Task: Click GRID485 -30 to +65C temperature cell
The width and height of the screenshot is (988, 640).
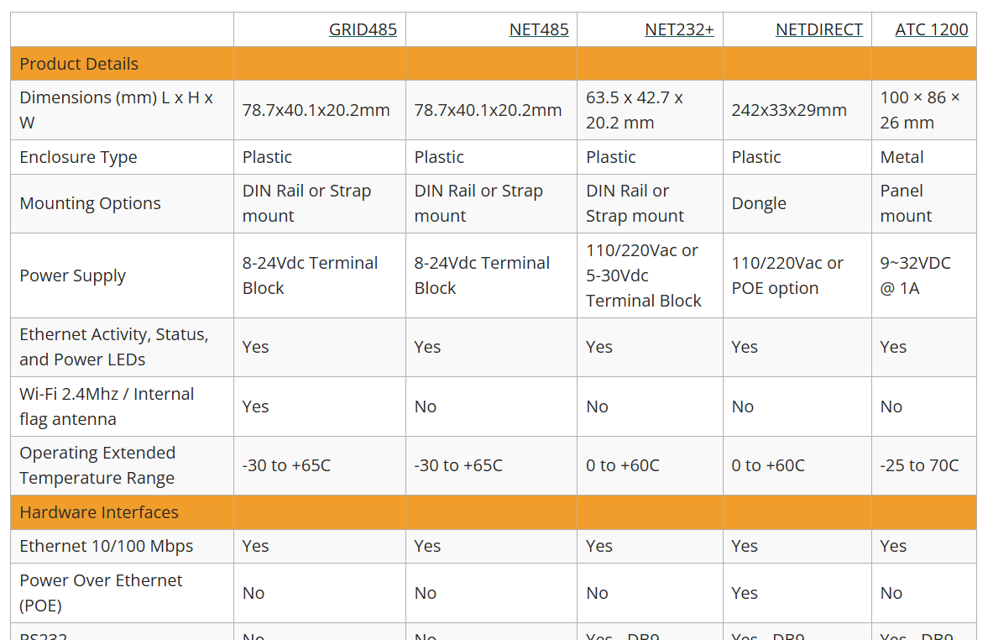Action: point(320,465)
